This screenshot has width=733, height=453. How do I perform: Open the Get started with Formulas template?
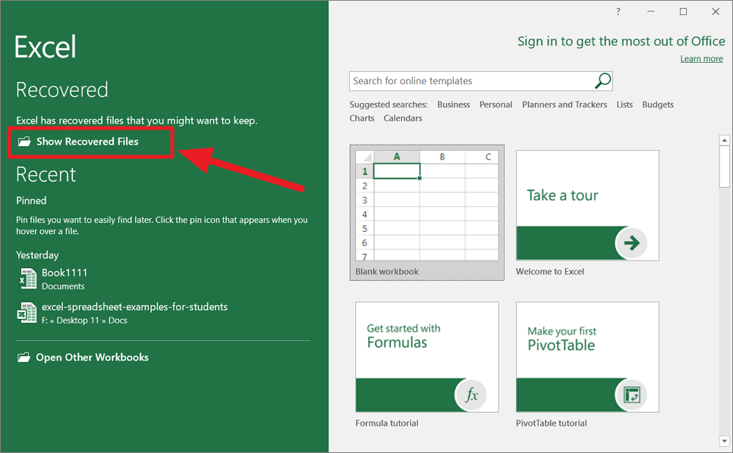click(x=426, y=357)
